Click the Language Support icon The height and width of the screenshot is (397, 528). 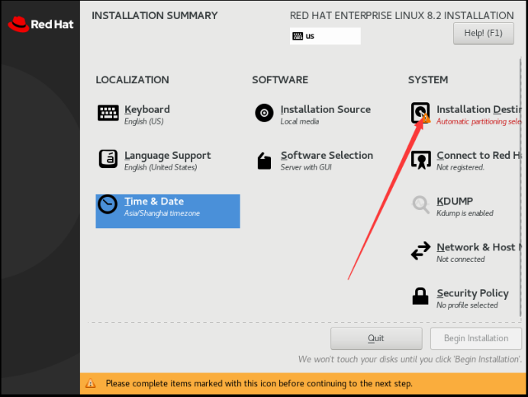tap(108, 159)
